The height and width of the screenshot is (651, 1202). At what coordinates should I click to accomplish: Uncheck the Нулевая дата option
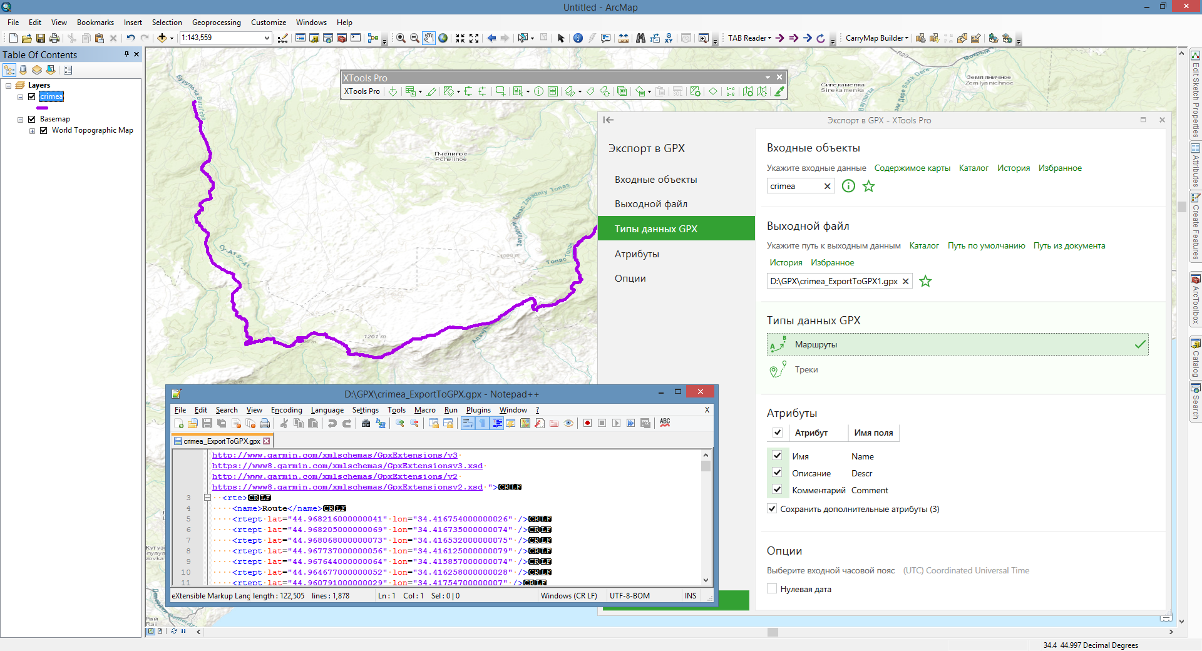pos(772,589)
